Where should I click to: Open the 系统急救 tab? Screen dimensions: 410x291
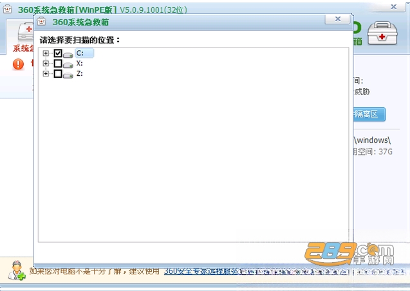tap(23, 49)
